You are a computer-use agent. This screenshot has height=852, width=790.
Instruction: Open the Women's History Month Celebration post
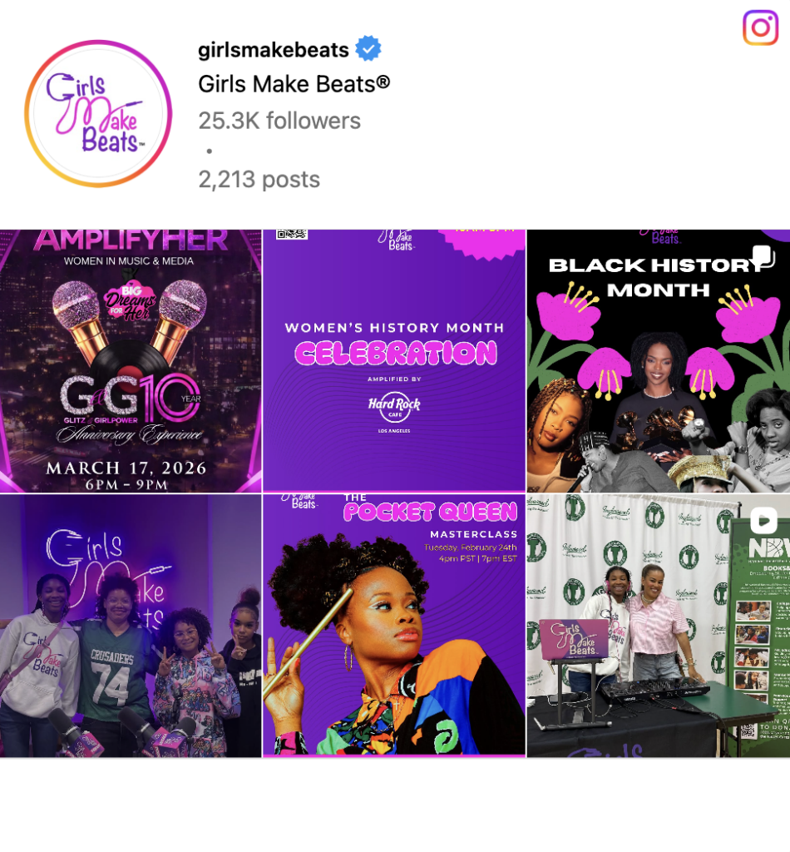click(x=394, y=361)
